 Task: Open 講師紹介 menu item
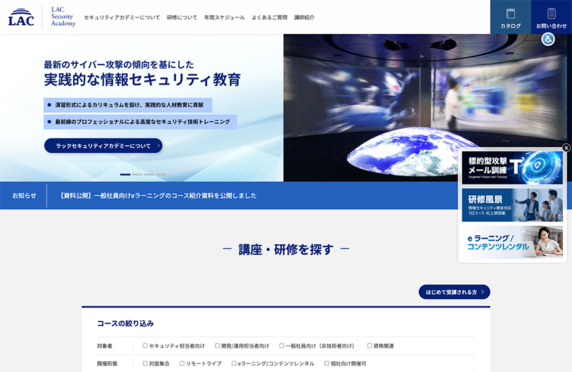point(304,17)
